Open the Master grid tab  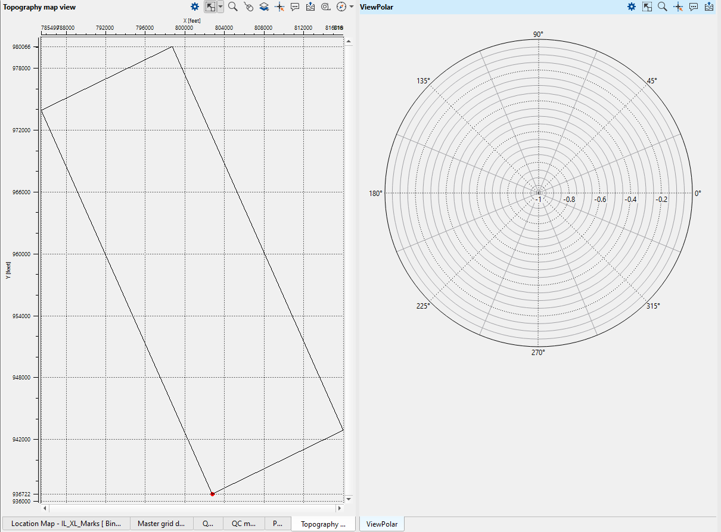click(161, 524)
